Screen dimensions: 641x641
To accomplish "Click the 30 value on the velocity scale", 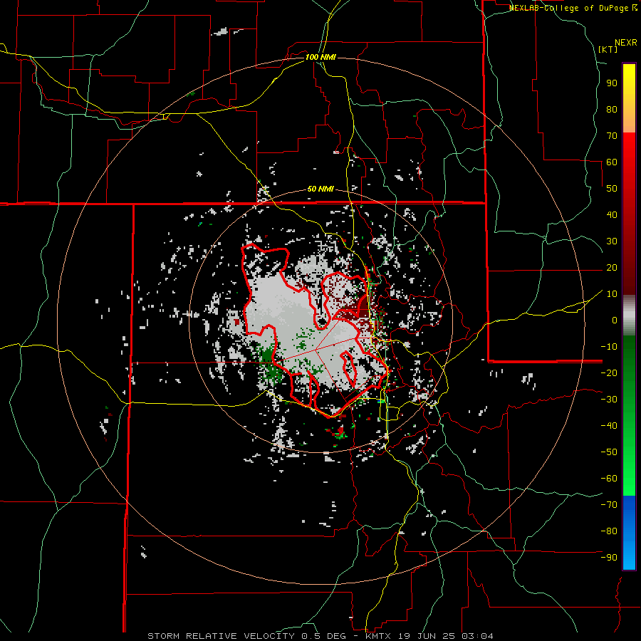I will coord(612,241).
